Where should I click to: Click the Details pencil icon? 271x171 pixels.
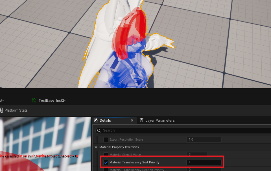click(95, 121)
